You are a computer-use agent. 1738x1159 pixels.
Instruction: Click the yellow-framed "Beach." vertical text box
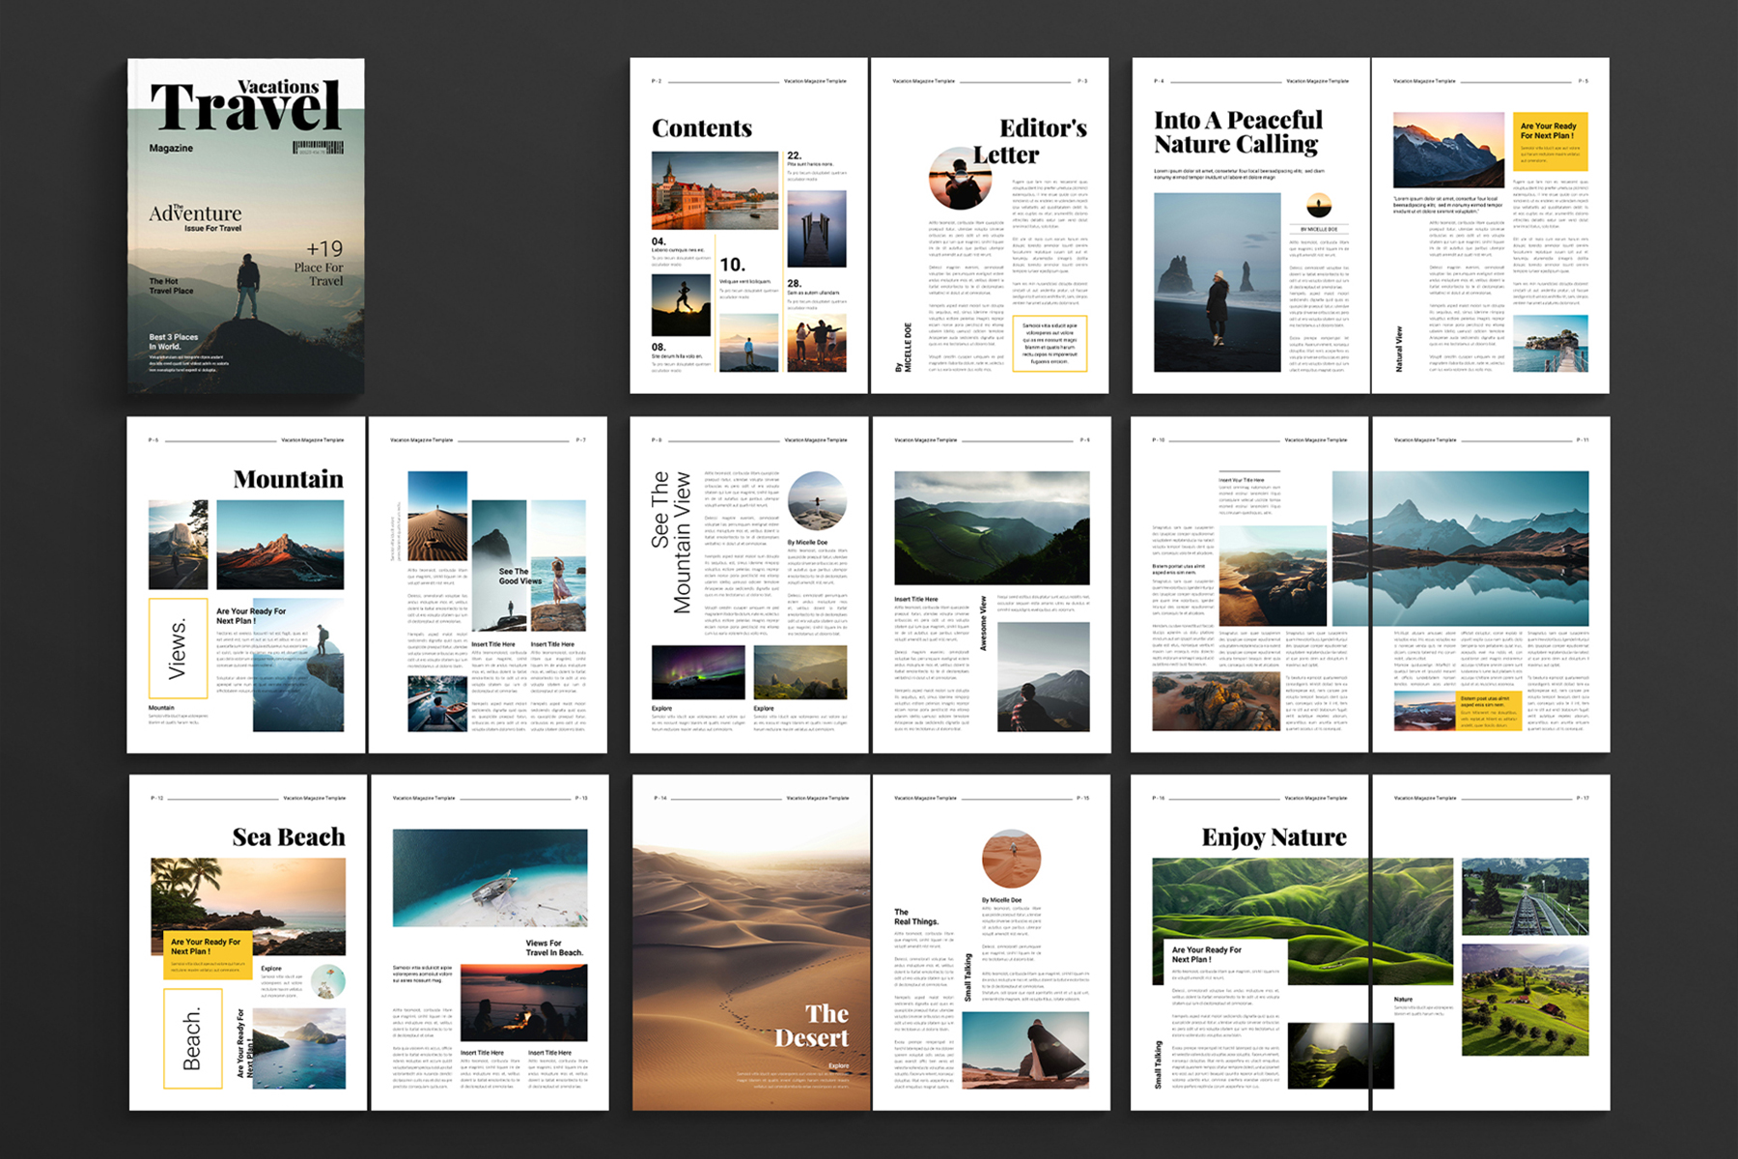[x=192, y=1038]
